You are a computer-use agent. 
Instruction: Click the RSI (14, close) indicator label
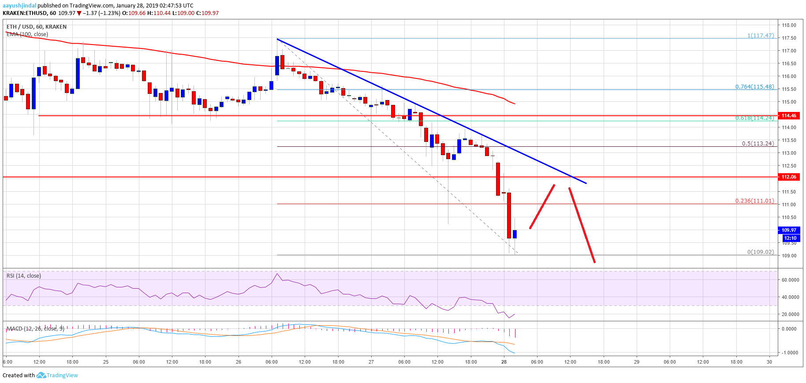tap(24, 276)
